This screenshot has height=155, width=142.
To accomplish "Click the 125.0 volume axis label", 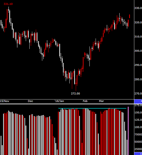I will point(138,120).
